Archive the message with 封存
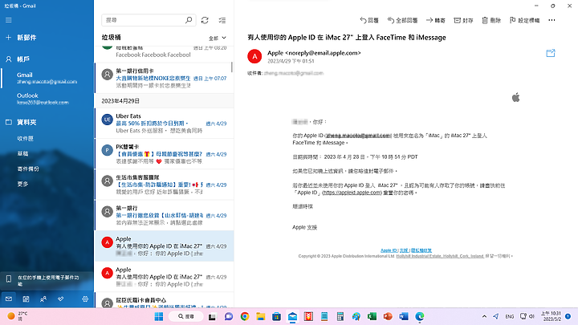 pyautogui.click(x=463, y=20)
